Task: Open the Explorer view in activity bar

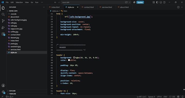Action: pos(3,8)
